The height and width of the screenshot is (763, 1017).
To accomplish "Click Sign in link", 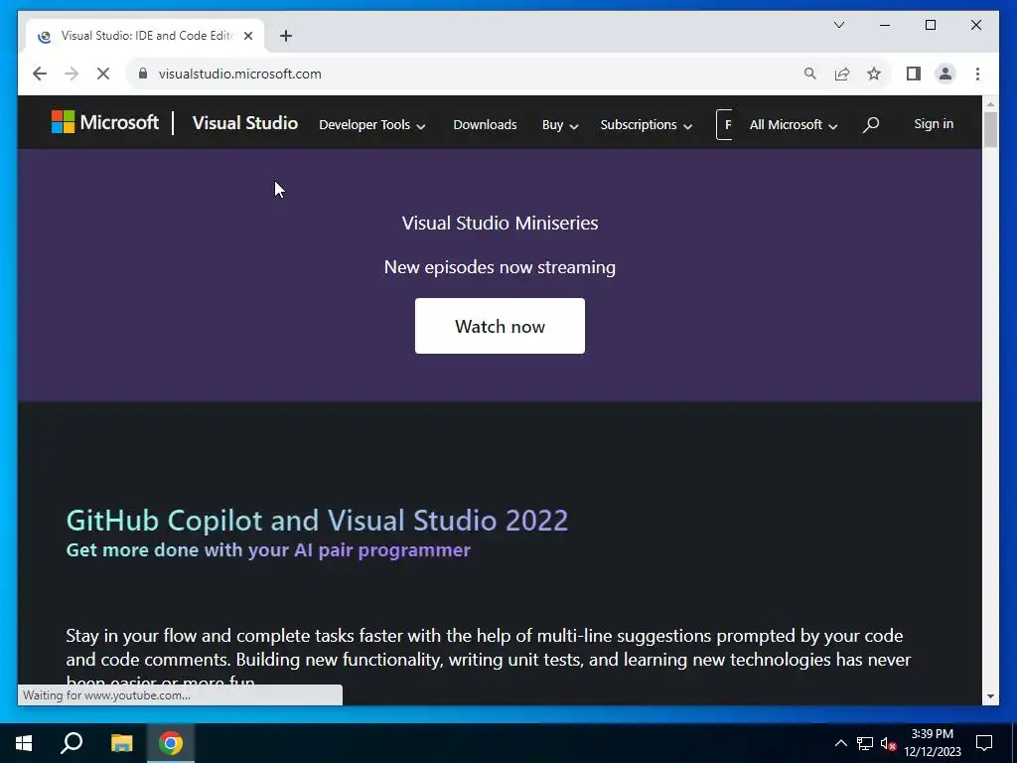I will coord(934,124).
